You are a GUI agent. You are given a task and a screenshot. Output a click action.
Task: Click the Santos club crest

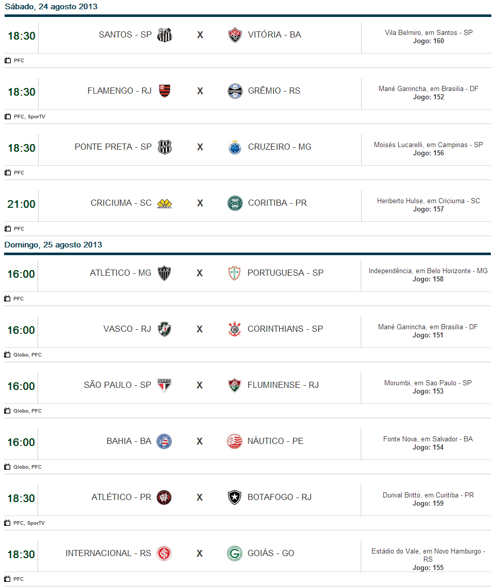pos(165,35)
